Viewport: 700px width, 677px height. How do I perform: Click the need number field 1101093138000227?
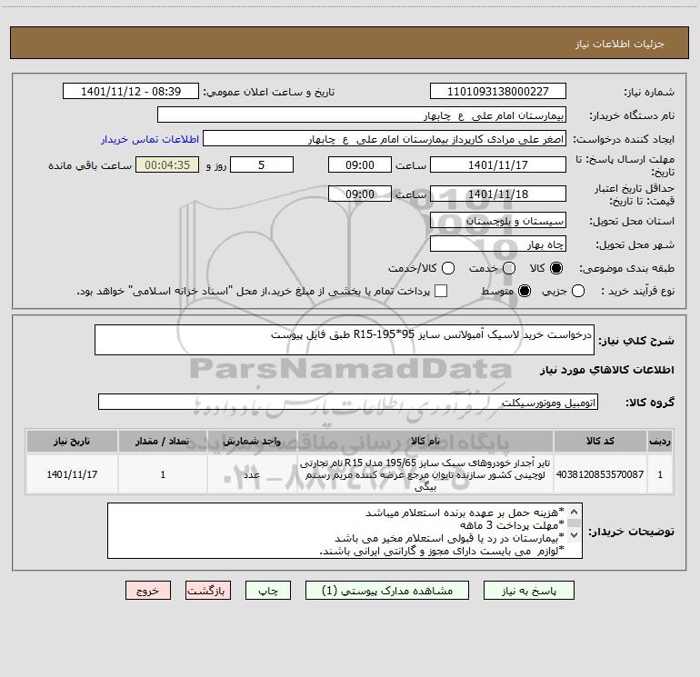tap(498, 92)
